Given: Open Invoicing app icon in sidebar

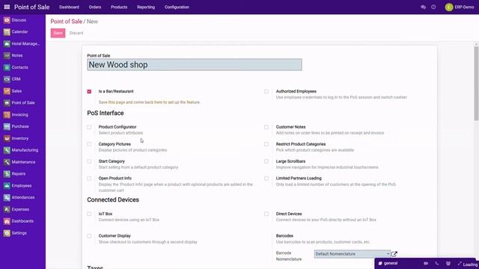Looking at the screenshot, I should pyautogui.click(x=7, y=114).
